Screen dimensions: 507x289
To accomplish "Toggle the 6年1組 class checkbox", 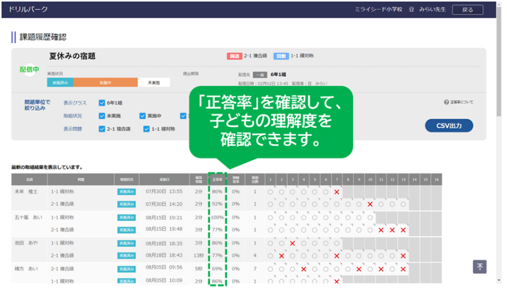I will [102, 102].
